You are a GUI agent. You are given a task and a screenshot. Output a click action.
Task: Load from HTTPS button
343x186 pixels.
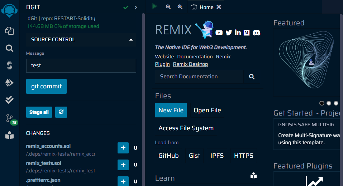(x=244, y=156)
